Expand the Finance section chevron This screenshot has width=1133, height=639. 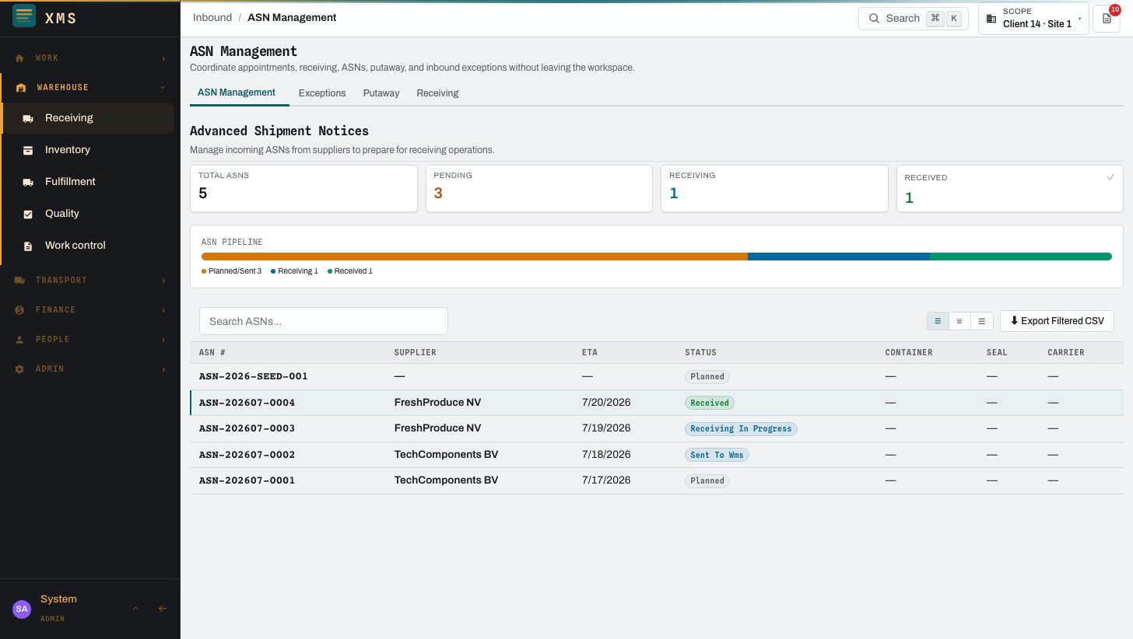pos(163,309)
